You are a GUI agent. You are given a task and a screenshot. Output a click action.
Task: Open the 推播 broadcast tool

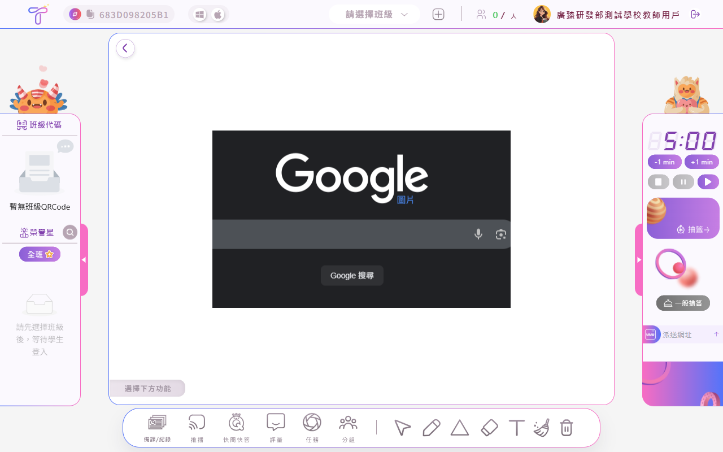[197, 428]
